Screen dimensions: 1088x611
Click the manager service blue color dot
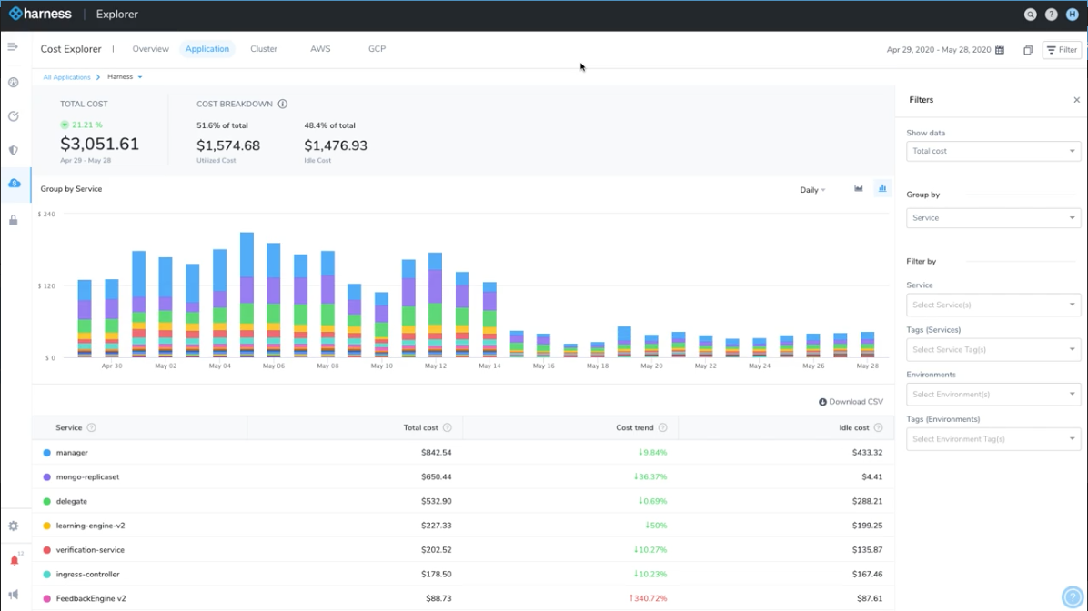point(47,453)
